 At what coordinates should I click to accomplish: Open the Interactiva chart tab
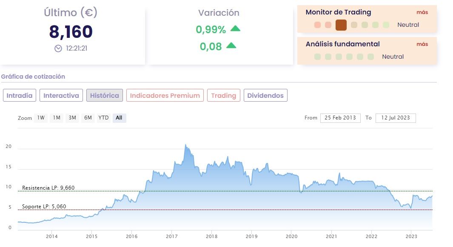[61, 95]
